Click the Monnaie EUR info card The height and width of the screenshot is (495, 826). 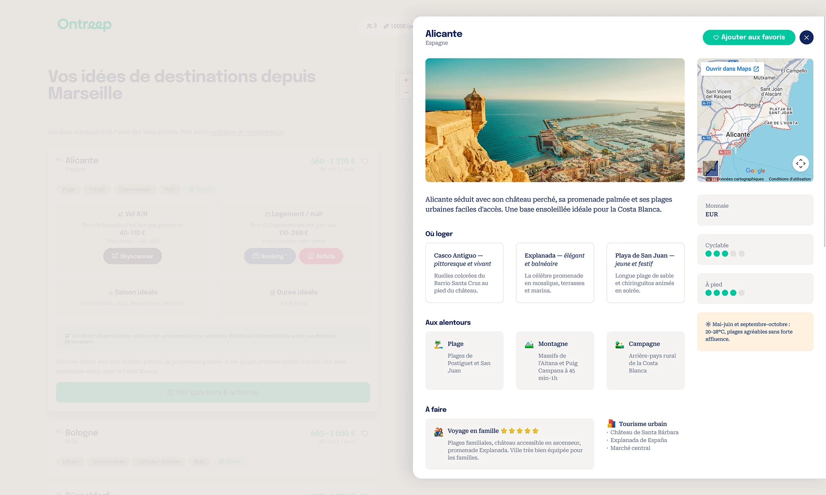[755, 210]
